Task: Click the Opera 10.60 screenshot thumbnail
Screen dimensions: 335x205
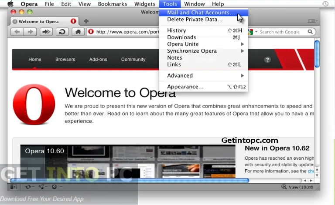Action: pyautogui.click(x=128, y=161)
